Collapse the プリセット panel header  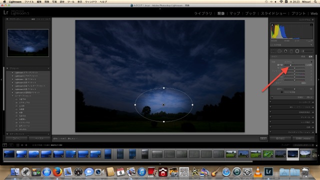click(7, 68)
